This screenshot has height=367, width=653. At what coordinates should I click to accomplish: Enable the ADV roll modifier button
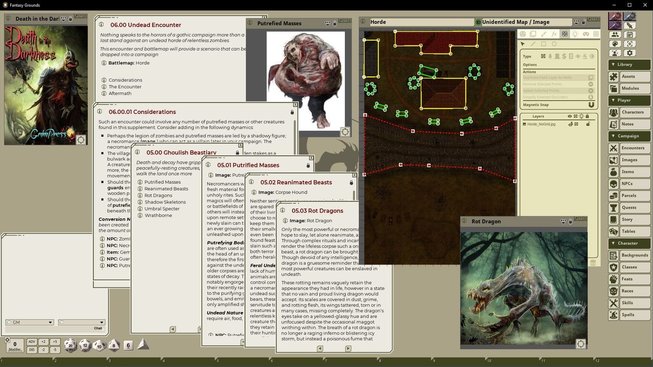32,342
